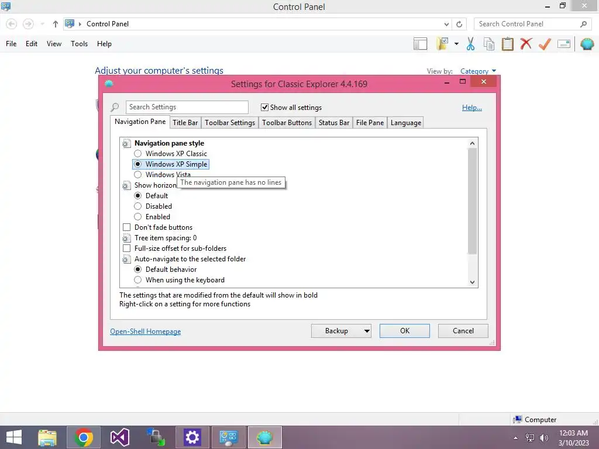The width and height of the screenshot is (599, 449).
Task: Switch to the File Pane tab
Action: [x=370, y=123]
